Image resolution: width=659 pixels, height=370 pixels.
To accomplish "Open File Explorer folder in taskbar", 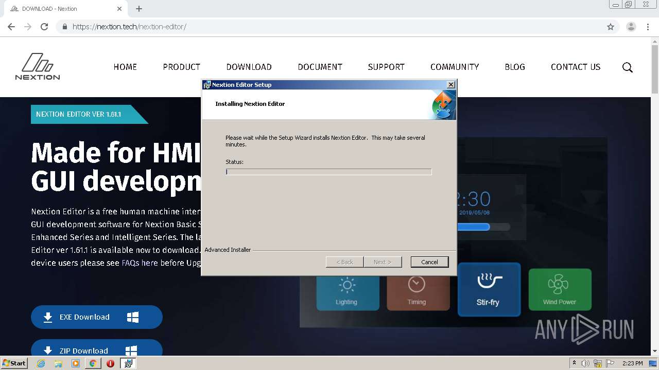I will [x=58, y=363].
